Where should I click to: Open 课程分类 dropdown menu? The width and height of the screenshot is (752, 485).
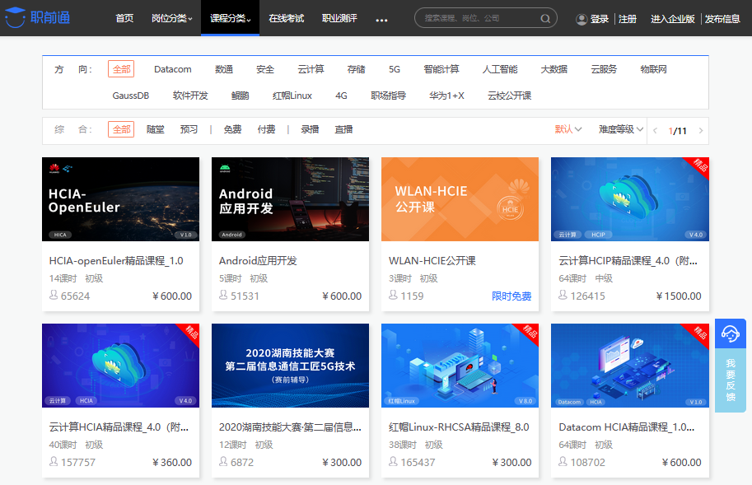(x=230, y=18)
